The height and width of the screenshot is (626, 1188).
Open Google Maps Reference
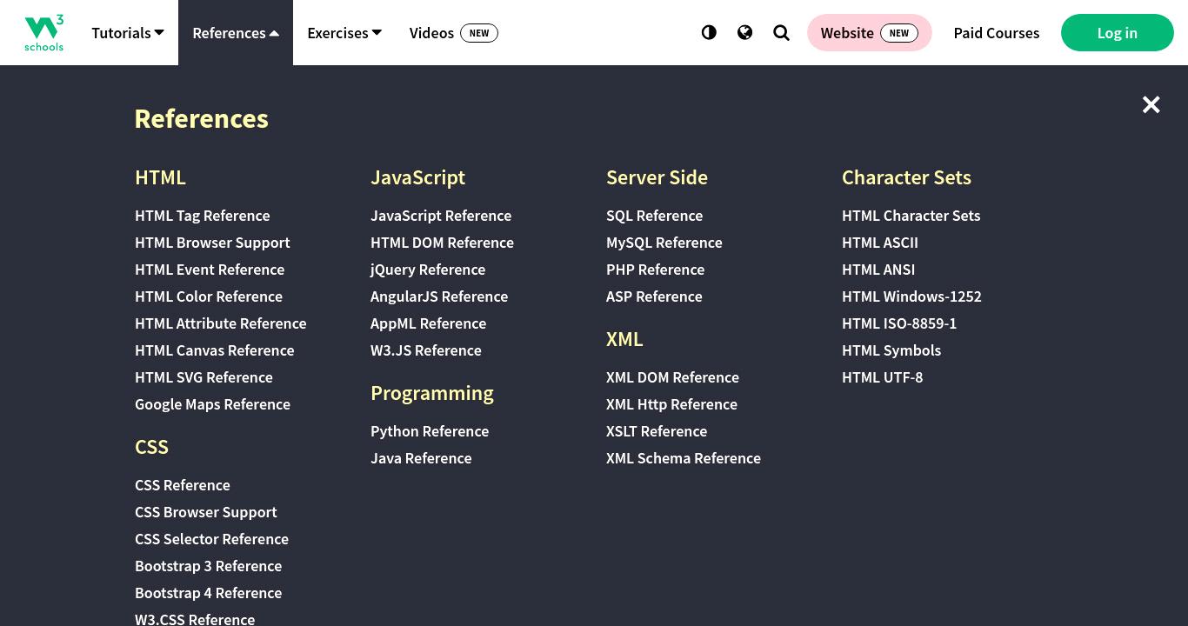[213, 404]
